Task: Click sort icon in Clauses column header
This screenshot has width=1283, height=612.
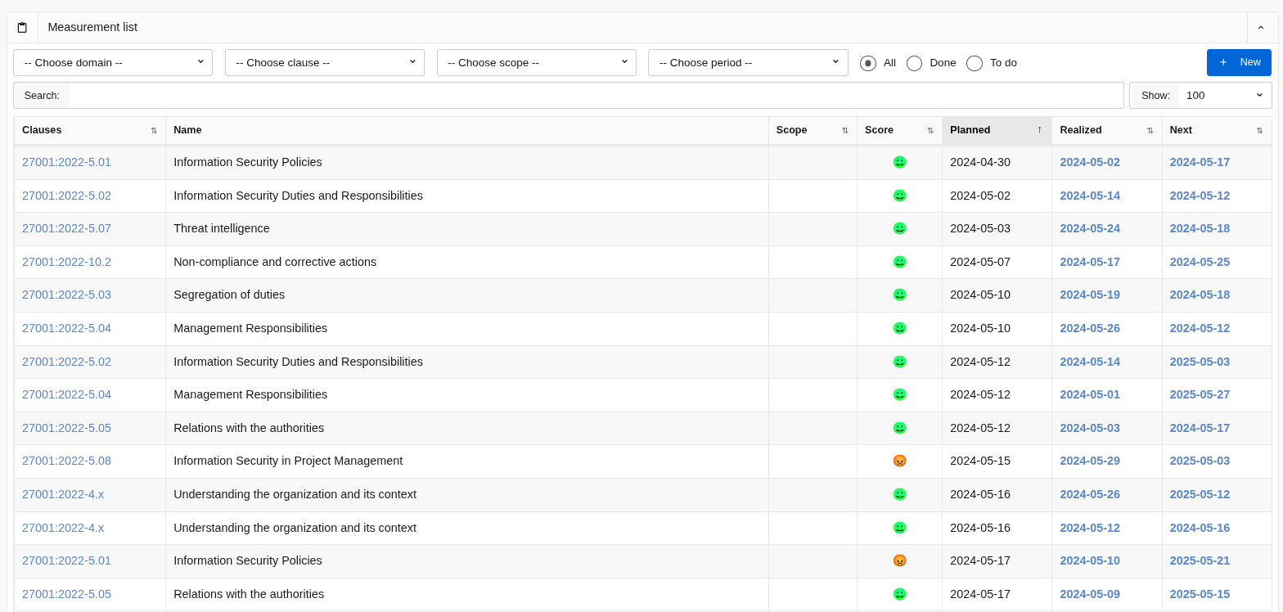Action: coord(154,130)
